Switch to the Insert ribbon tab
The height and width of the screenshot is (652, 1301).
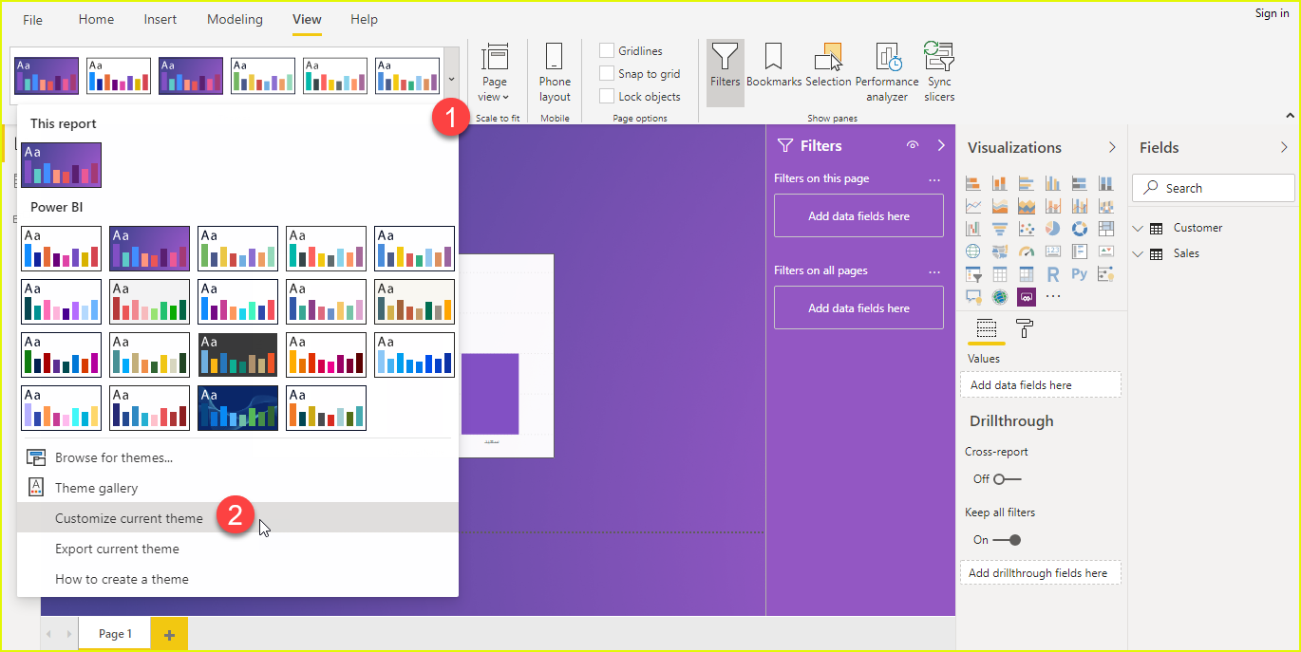coord(160,19)
